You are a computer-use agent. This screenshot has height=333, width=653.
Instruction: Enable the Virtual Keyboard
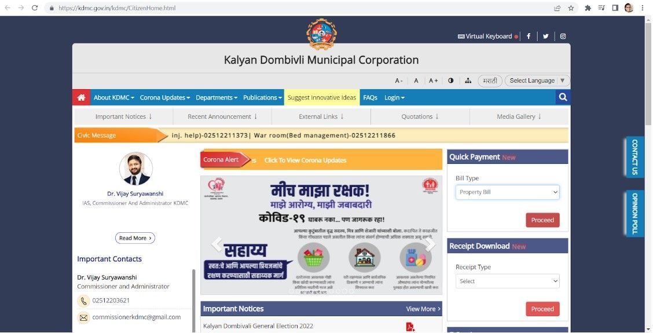(x=487, y=36)
